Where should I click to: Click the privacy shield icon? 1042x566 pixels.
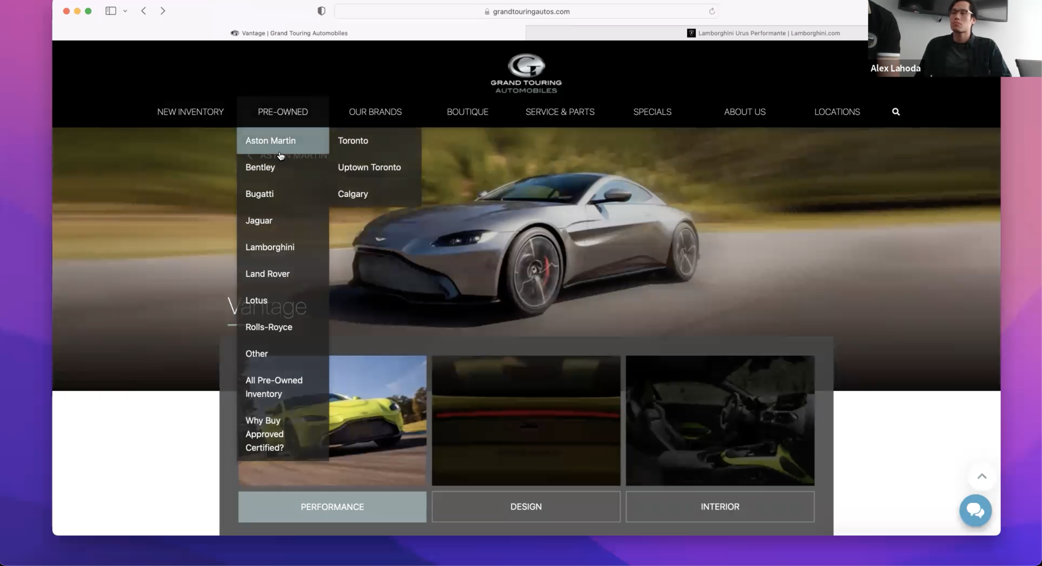tap(321, 11)
